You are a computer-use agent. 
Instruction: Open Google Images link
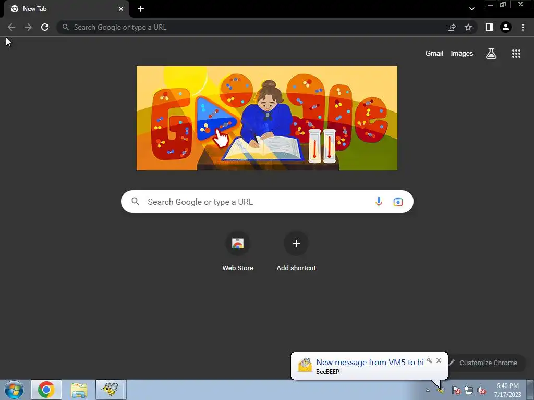[x=462, y=54]
